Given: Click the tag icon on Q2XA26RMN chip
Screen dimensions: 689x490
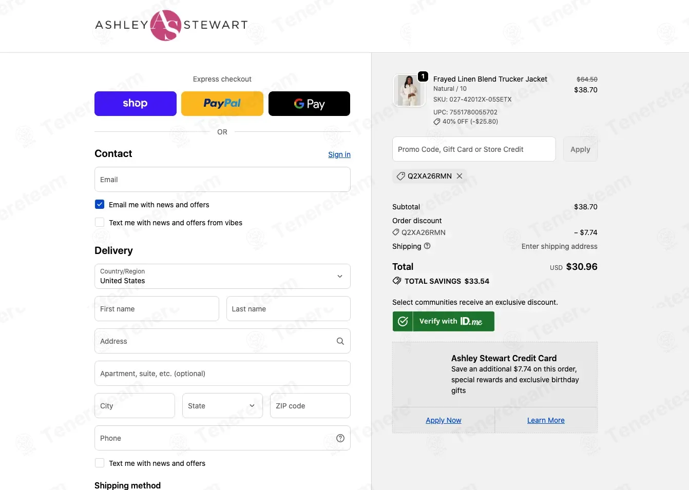Looking at the screenshot, I should (x=401, y=176).
